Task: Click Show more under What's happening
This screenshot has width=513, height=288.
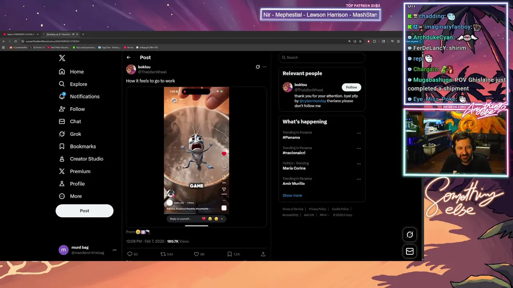Action: 292,196
